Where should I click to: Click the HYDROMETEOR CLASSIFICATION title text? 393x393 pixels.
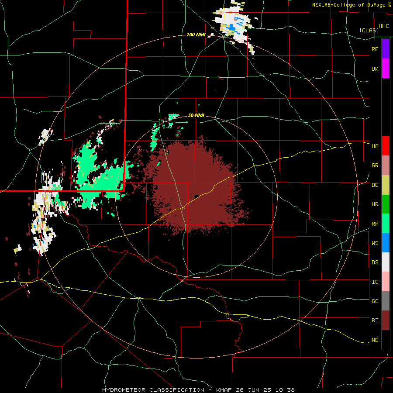click(x=153, y=390)
